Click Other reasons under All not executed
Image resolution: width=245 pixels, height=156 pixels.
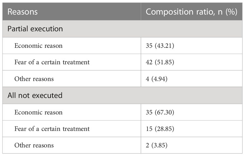(34, 146)
